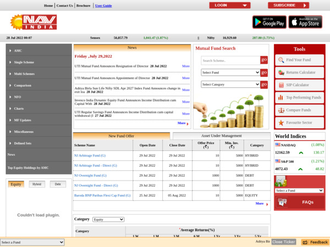Image resolution: width=330 pixels, height=247 pixels.
Task: Focus the Search Scheme input field
Action: coord(230,60)
